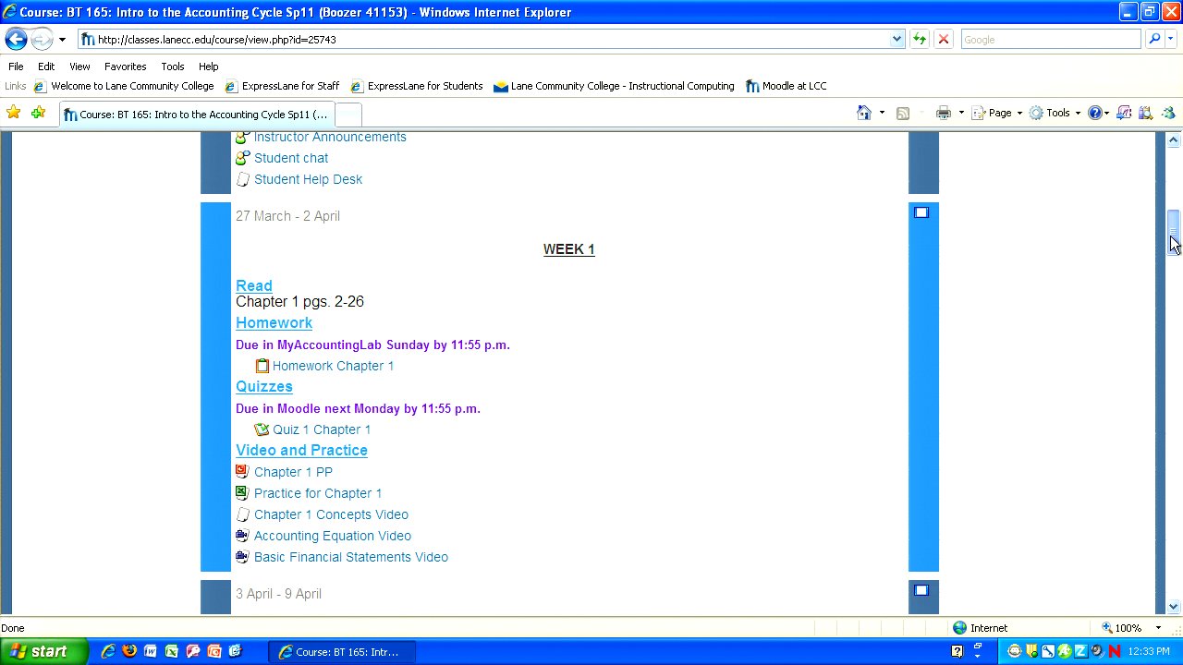Image resolution: width=1183 pixels, height=665 pixels.
Task: Open the Favorites star icon
Action: coord(14,113)
